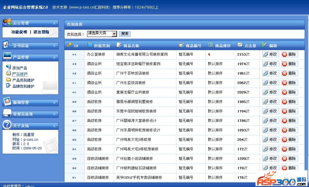This screenshot has height=187, width=309.
Task: Open 品牌类别维护 menu item
Action: point(23,86)
